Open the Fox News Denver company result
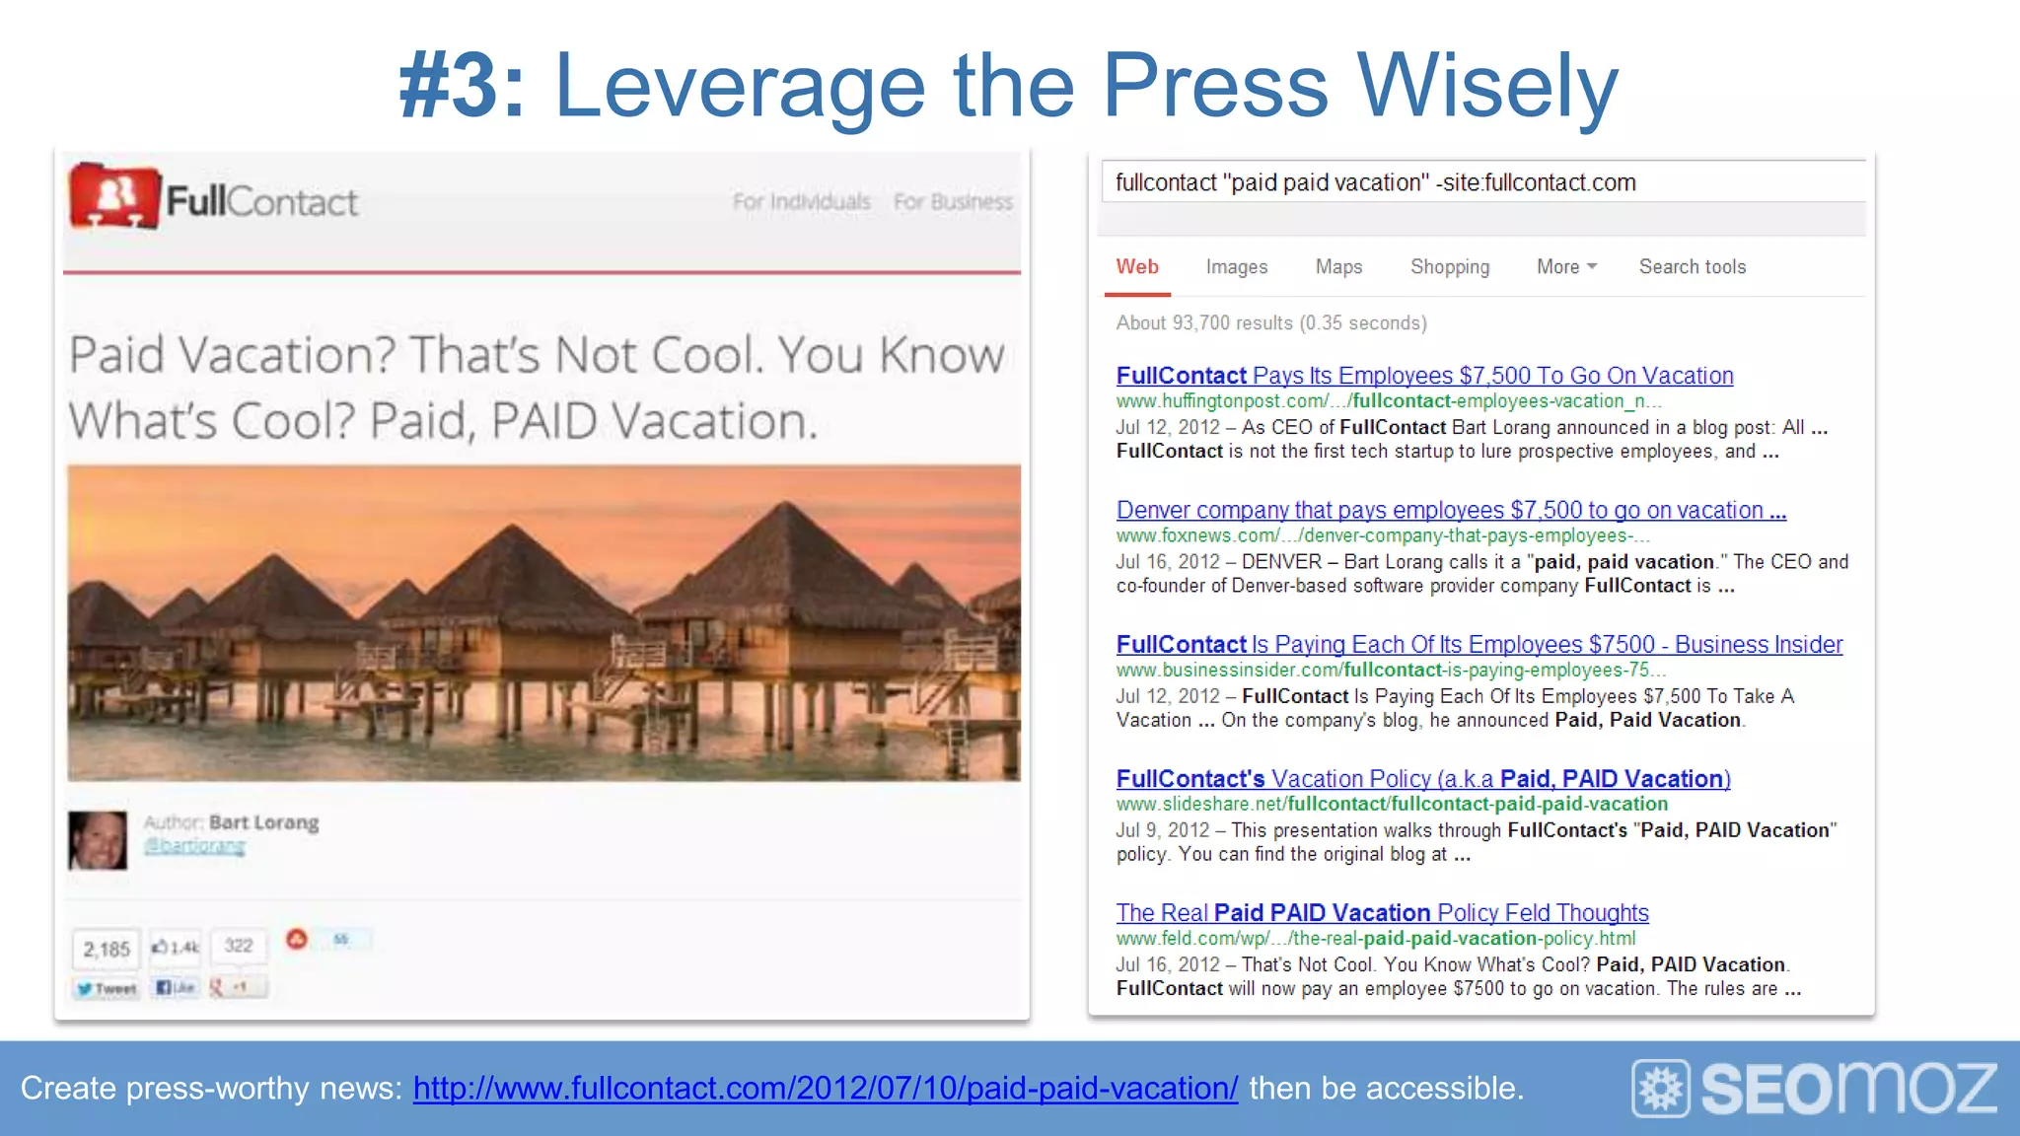Screen dimensions: 2020x1136 coord(1451,510)
